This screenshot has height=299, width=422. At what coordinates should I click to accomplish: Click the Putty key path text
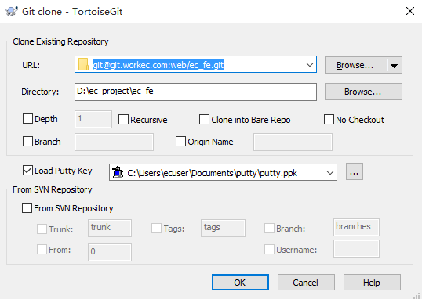click(x=212, y=173)
